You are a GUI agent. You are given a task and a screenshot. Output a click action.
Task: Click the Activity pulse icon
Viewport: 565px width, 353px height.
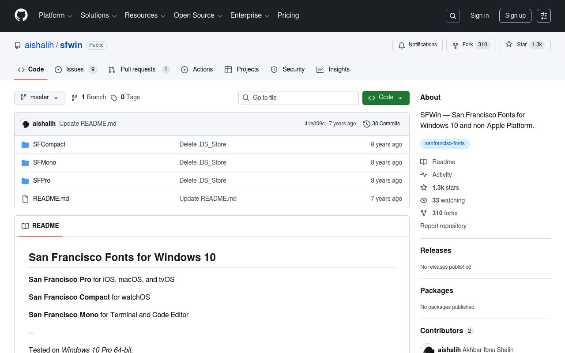pos(424,175)
